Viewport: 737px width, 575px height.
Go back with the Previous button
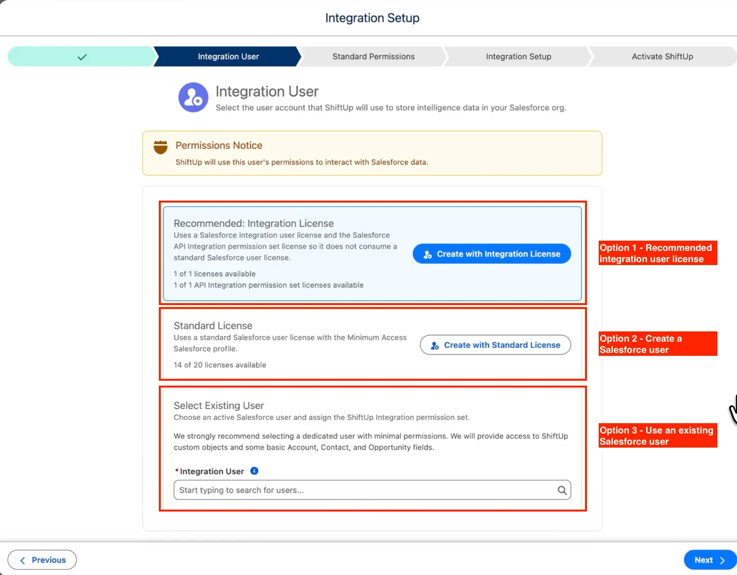coord(42,560)
